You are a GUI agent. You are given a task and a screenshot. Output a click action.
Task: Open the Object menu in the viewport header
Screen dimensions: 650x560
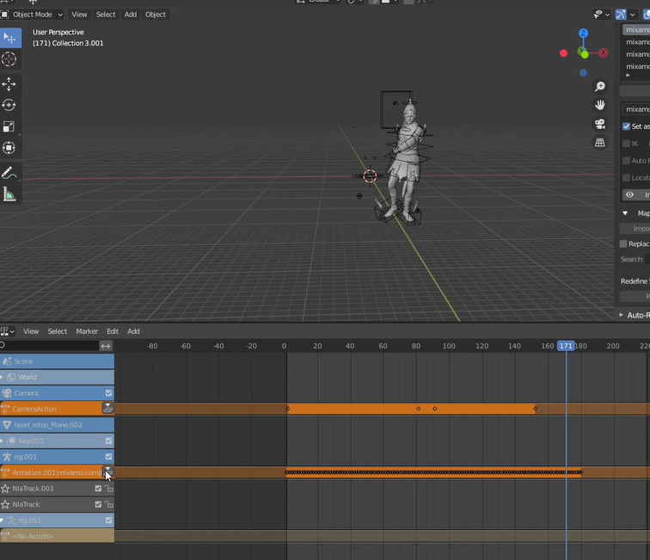pyautogui.click(x=156, y=15)
